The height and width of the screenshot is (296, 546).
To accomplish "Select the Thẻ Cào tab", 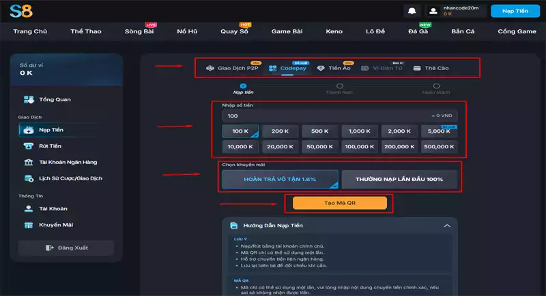I will pos(431,68).
